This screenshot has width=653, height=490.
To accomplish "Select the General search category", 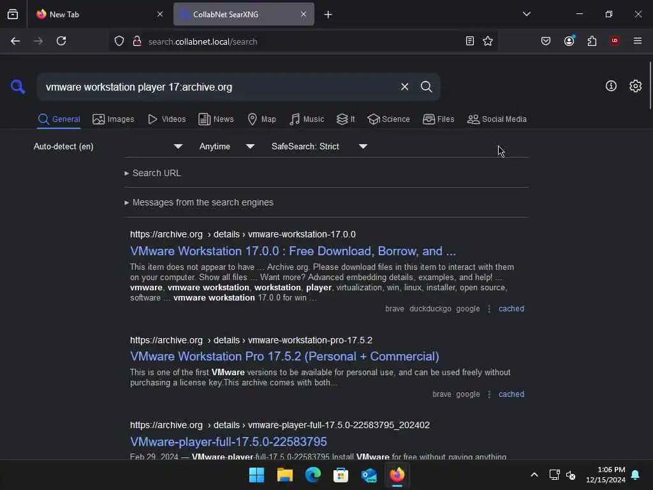I will [x=59, y=119].
